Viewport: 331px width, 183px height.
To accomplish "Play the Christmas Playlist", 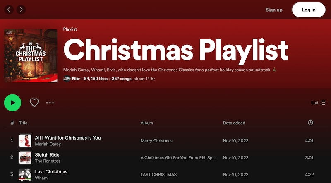I will [x=12, y=103].
